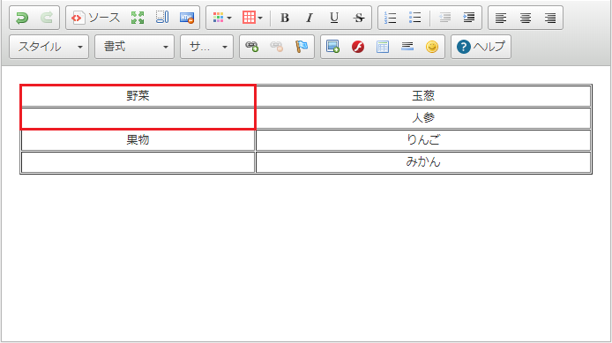Click the maximize editor icon
Screen dimensions: 612x343
pos(138,18)
